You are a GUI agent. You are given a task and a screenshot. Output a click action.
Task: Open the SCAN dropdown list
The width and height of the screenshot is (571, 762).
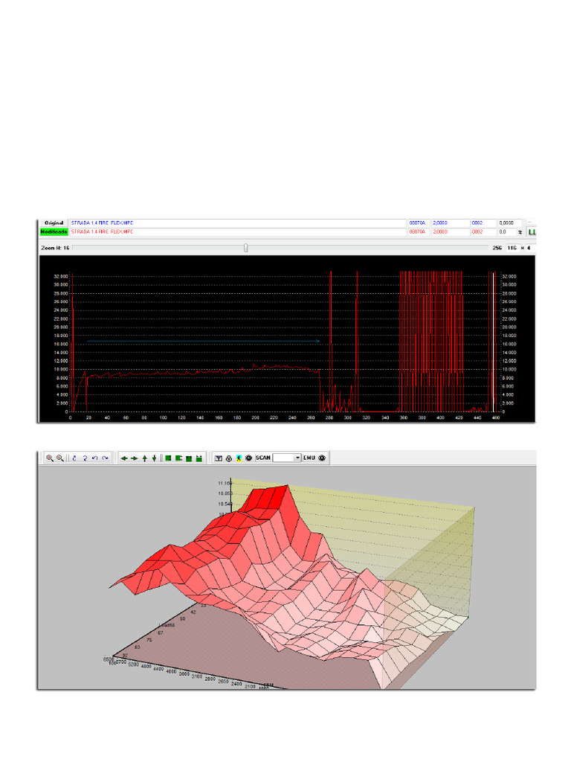point(297,458)
